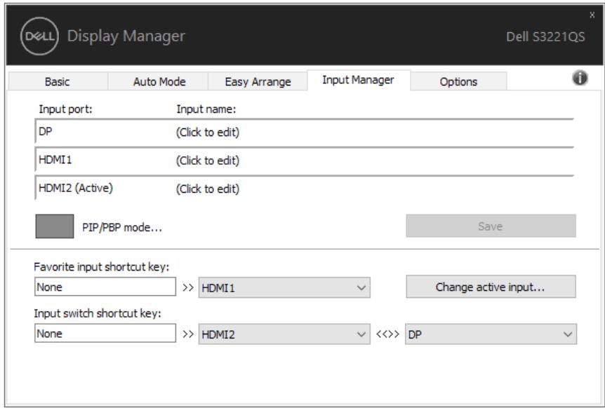This screenshot has width=605, height=408.
Task: Open the Auto Mode tab
Action: (x=159, y=82)
